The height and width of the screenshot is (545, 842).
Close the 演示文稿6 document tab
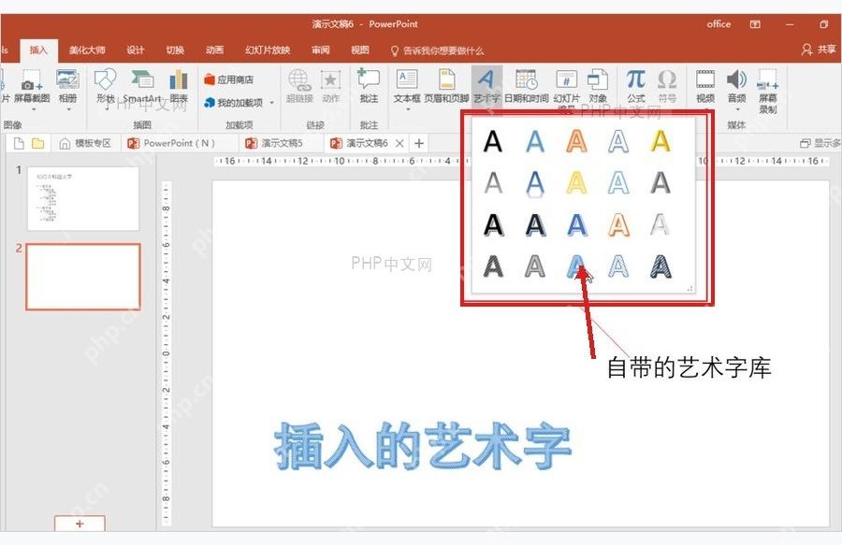(x=399, y=143)
